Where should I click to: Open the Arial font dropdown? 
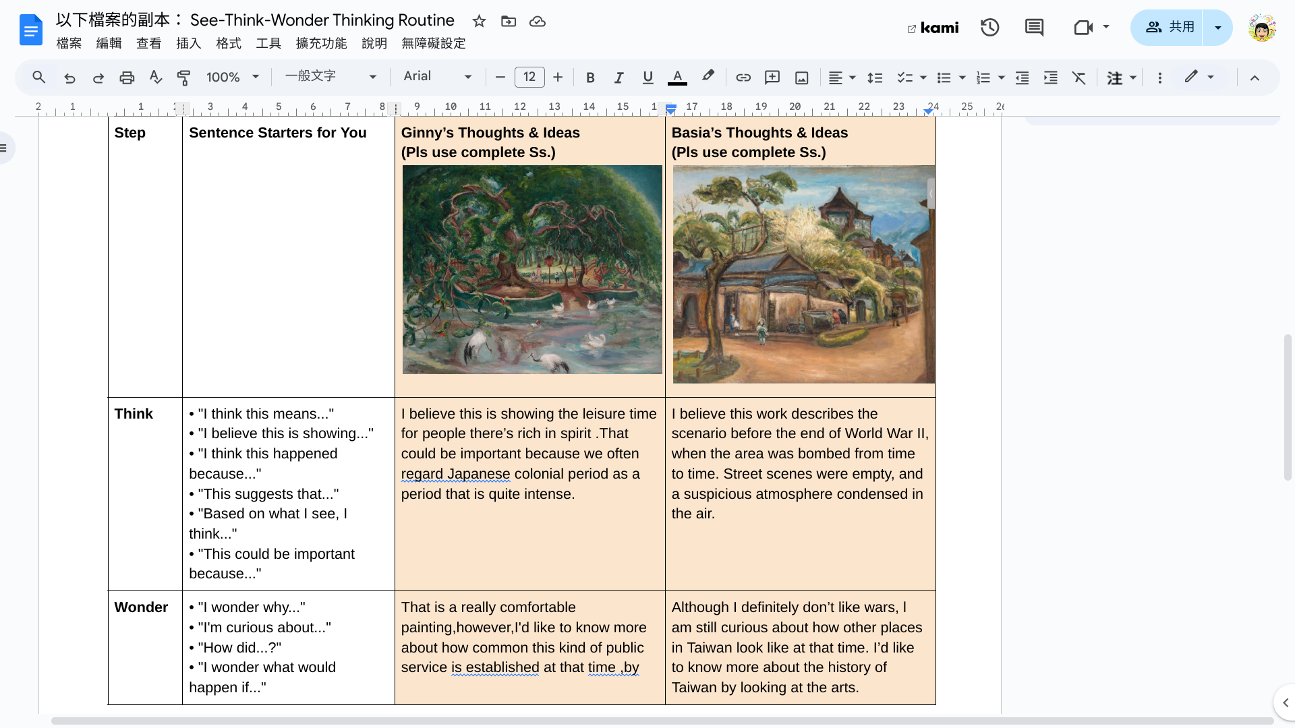(x=437, y=77)
